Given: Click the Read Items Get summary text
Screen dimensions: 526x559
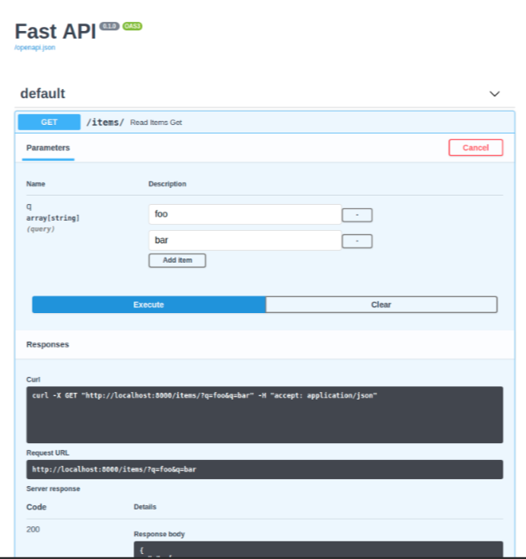Looking at the screenshot, I should pyautogui.click(x=156, y=123).
